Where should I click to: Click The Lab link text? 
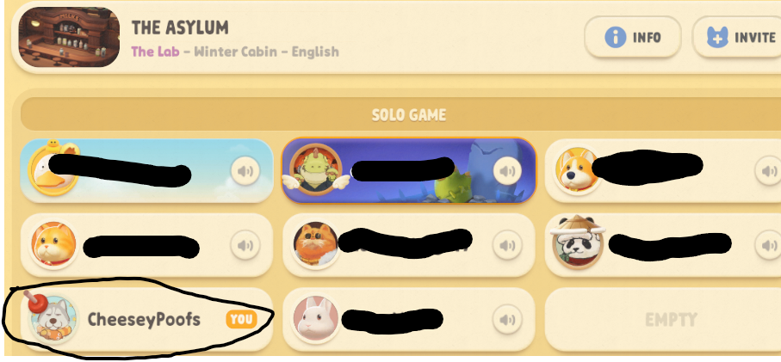[155, 52]
